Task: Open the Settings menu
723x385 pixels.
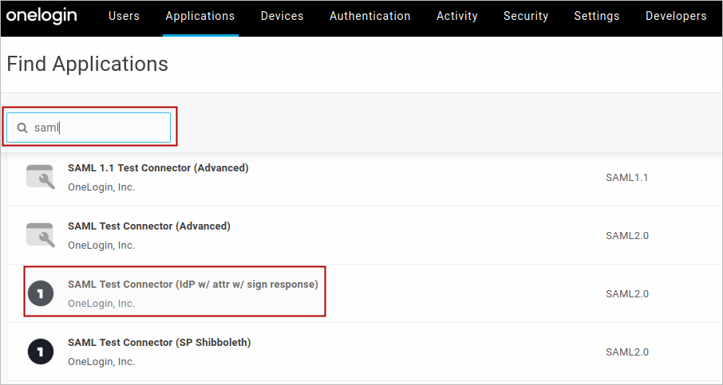Action: tap(596, 16)
